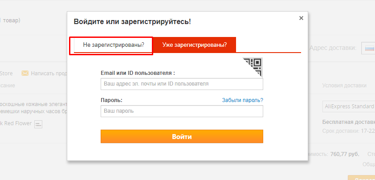Click the "Email или ID пользователя" label
This screenshot has width=375, height=180.
[x=138, y=73]
